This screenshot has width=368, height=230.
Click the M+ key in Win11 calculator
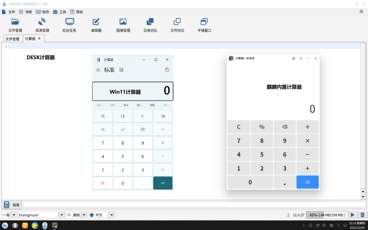tap(126, 105)
